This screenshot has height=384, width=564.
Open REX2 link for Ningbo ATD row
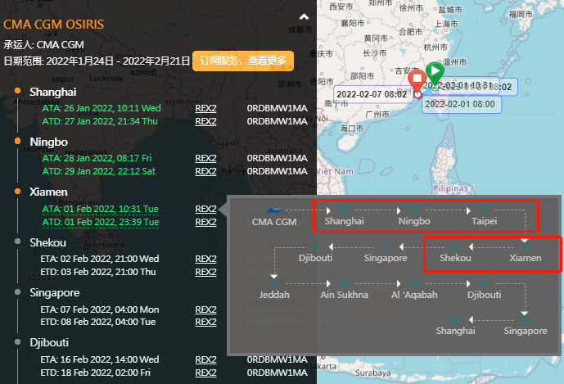point(205,171)
